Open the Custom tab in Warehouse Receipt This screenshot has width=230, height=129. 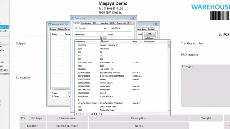tap(151, 29)
